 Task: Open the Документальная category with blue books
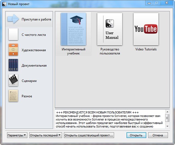(x=13, y=65)
